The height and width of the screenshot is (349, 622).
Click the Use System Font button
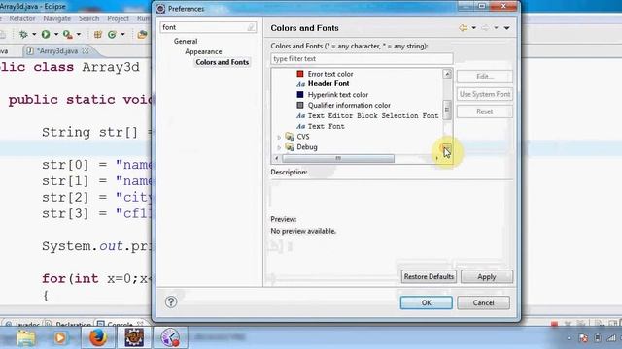pos(484,94)
